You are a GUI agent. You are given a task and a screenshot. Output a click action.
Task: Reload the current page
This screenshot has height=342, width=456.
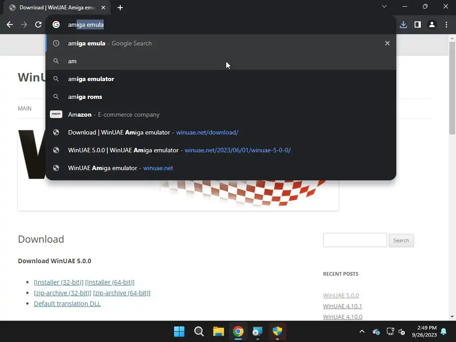[x=38, y=25]
